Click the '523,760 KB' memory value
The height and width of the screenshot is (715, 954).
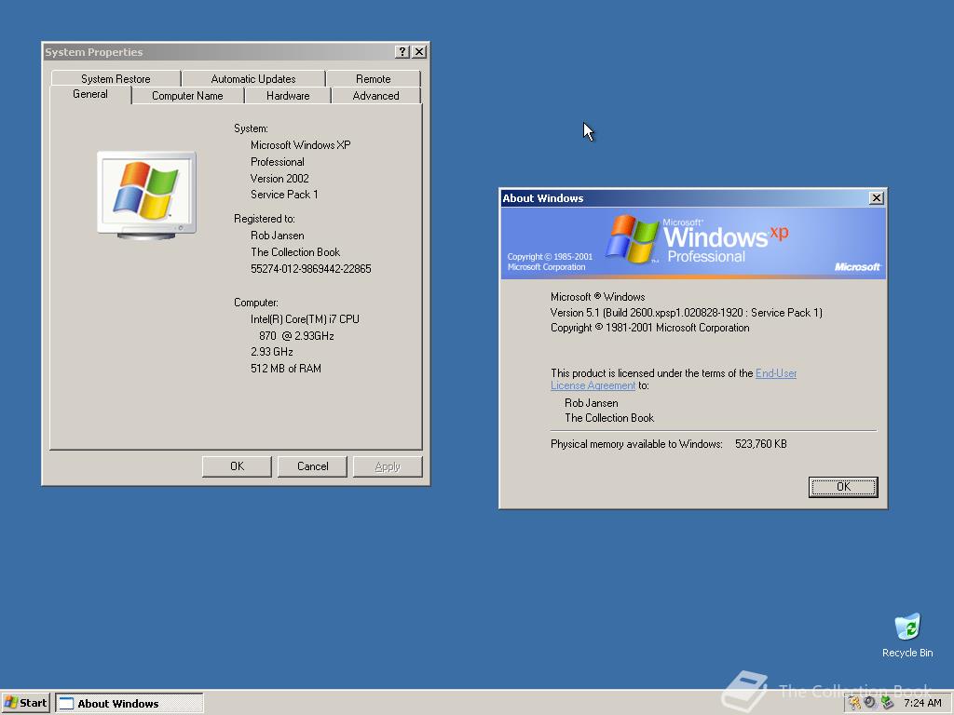pyautogui.click(x=760, y=444)
